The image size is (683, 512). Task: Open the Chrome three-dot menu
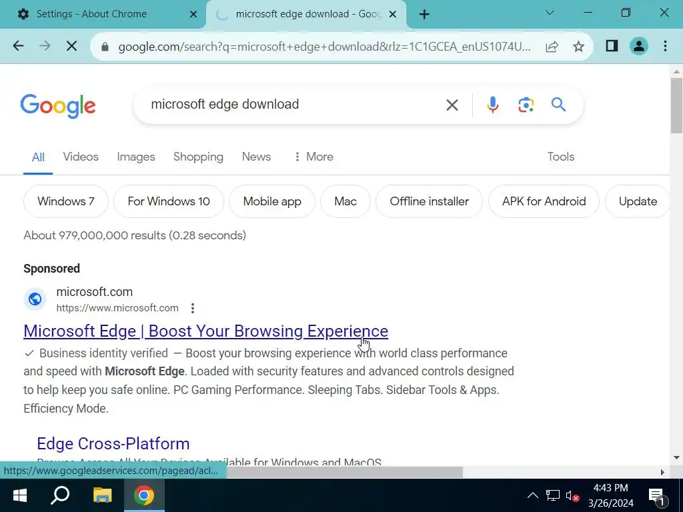pyautogui.click(x=665, y=46)
